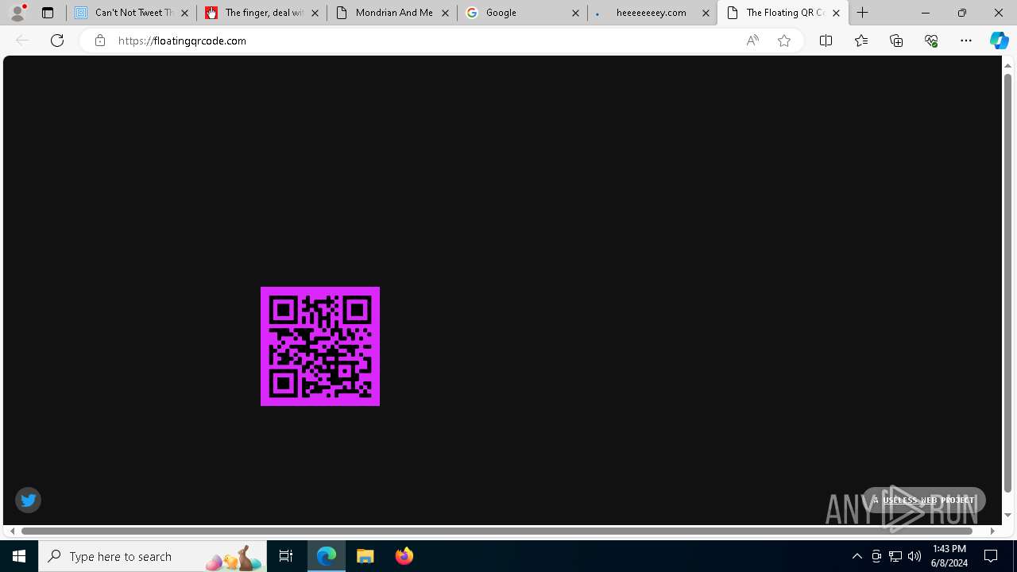Open Browser essentials heart icon

[x=931, y=41]
